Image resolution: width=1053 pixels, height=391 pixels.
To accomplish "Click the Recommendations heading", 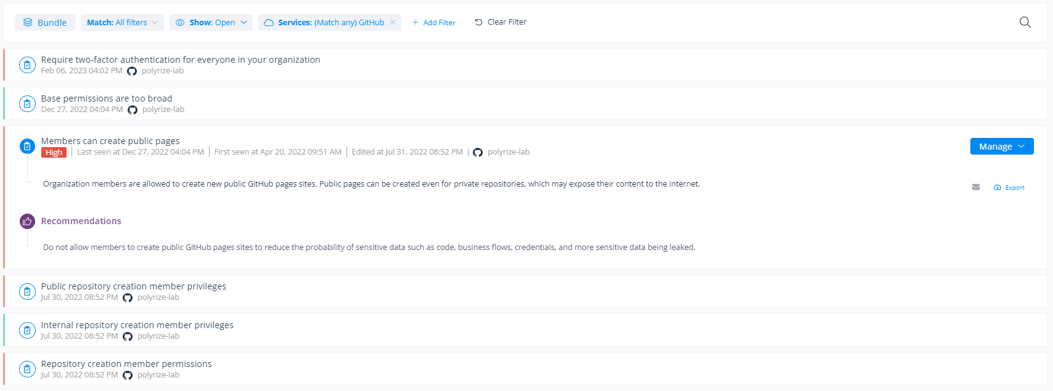I will [81, 221].
